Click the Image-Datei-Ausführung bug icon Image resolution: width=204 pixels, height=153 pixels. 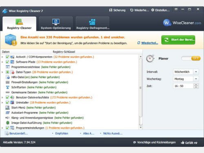coord(8,123)
